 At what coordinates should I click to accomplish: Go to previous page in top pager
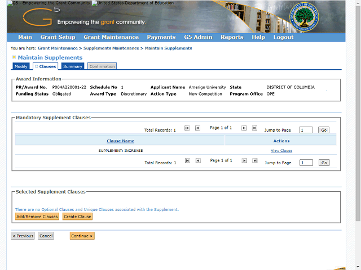197,128
